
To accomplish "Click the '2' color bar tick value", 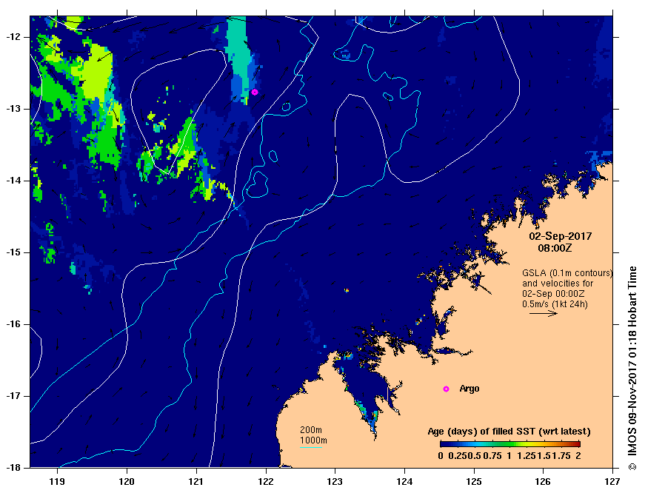I will (x=578, y=455).
